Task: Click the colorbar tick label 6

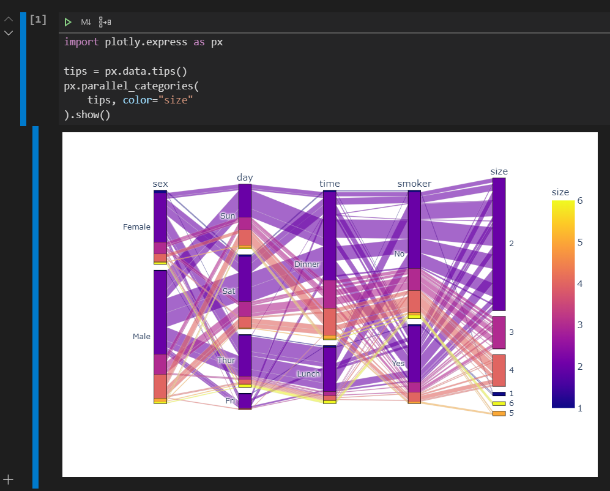Action: (580, 201)
